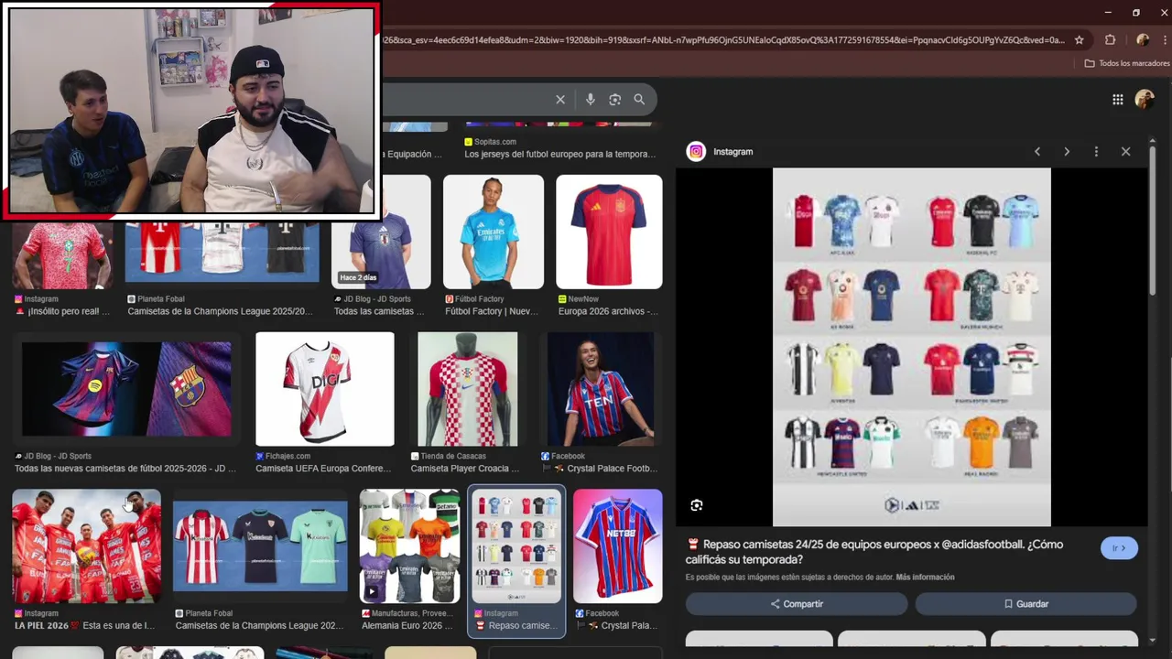Select the highlighted Repaso camisetas Instagram thumbnail
This screenshot has height=659, width=1172.
click(516, 546)
